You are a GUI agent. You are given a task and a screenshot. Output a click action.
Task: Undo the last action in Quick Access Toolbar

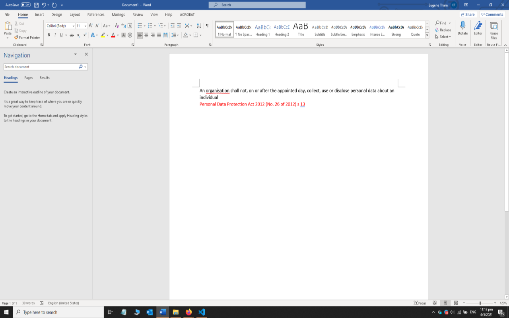[44, 5]
